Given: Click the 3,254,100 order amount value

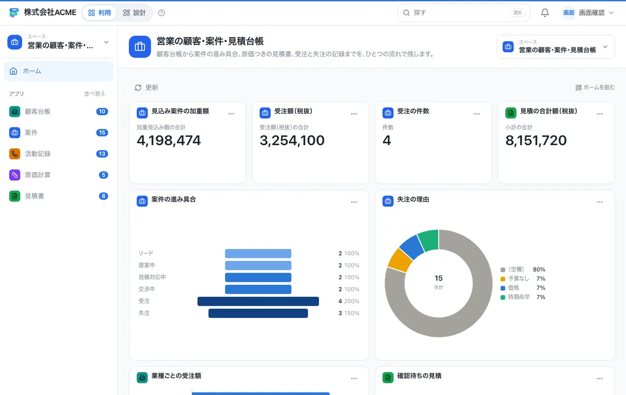Looking at the screenshot, I should (x=292, y=141).
